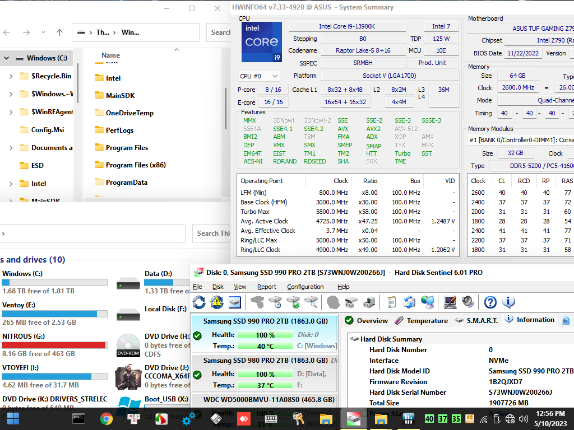Expand the $WinREAgent tree folder
Viewport: 574px width, 430px height.
[x=11, y=112]
